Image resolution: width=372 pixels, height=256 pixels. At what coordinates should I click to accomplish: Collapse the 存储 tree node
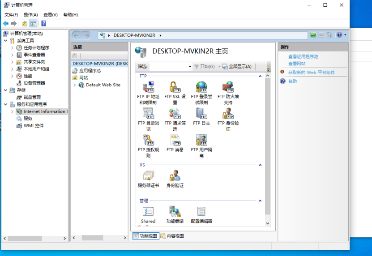pyautogui.click(x=6, y=90)
